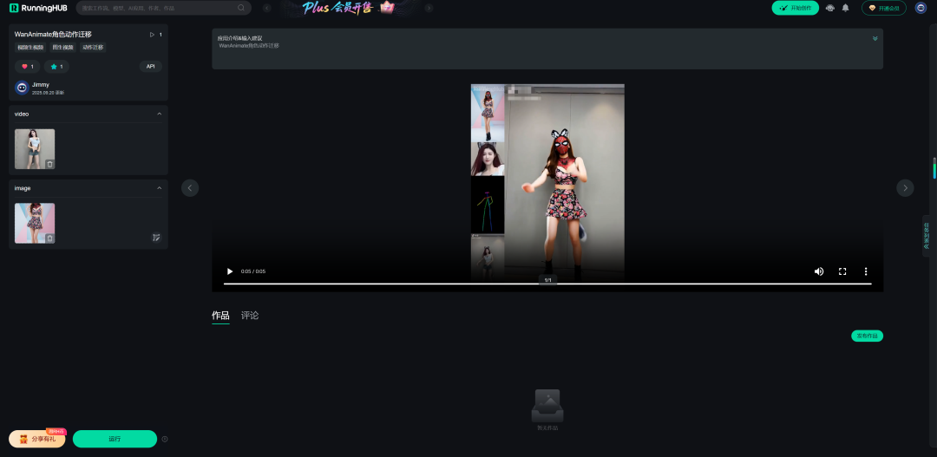Go to previous banner with left arrow
The width and height of the screenshot is (937, 457).
click(267, 8)
